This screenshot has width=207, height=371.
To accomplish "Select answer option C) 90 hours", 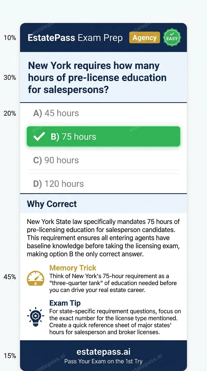I will pyautogui.click(x=103, y=160).
